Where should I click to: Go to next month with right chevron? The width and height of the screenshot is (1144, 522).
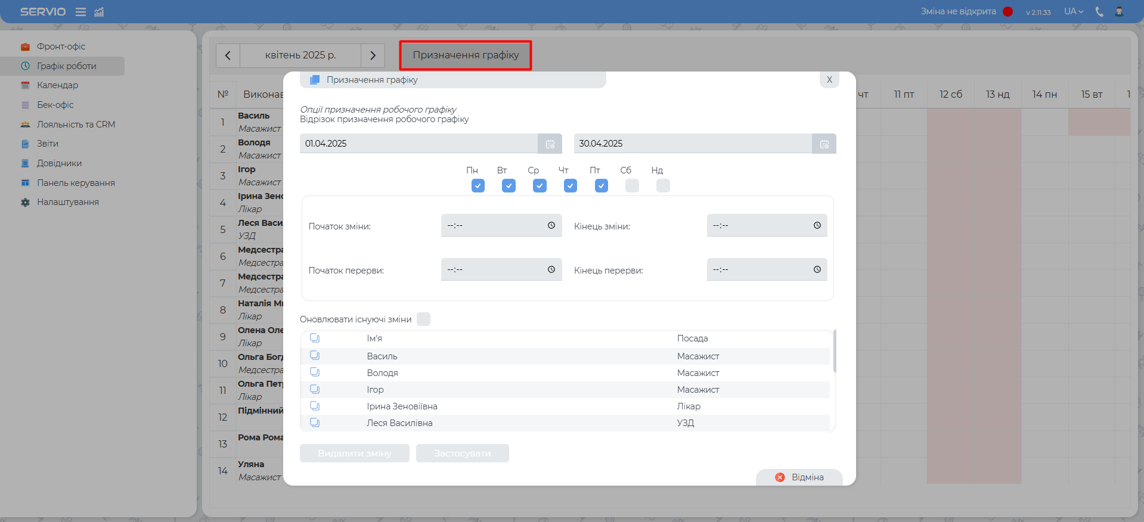373,55
